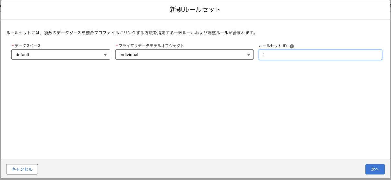Click the プライマリデータモデルオブジェクト field label
391x180 pixels.
coord(151,46)
